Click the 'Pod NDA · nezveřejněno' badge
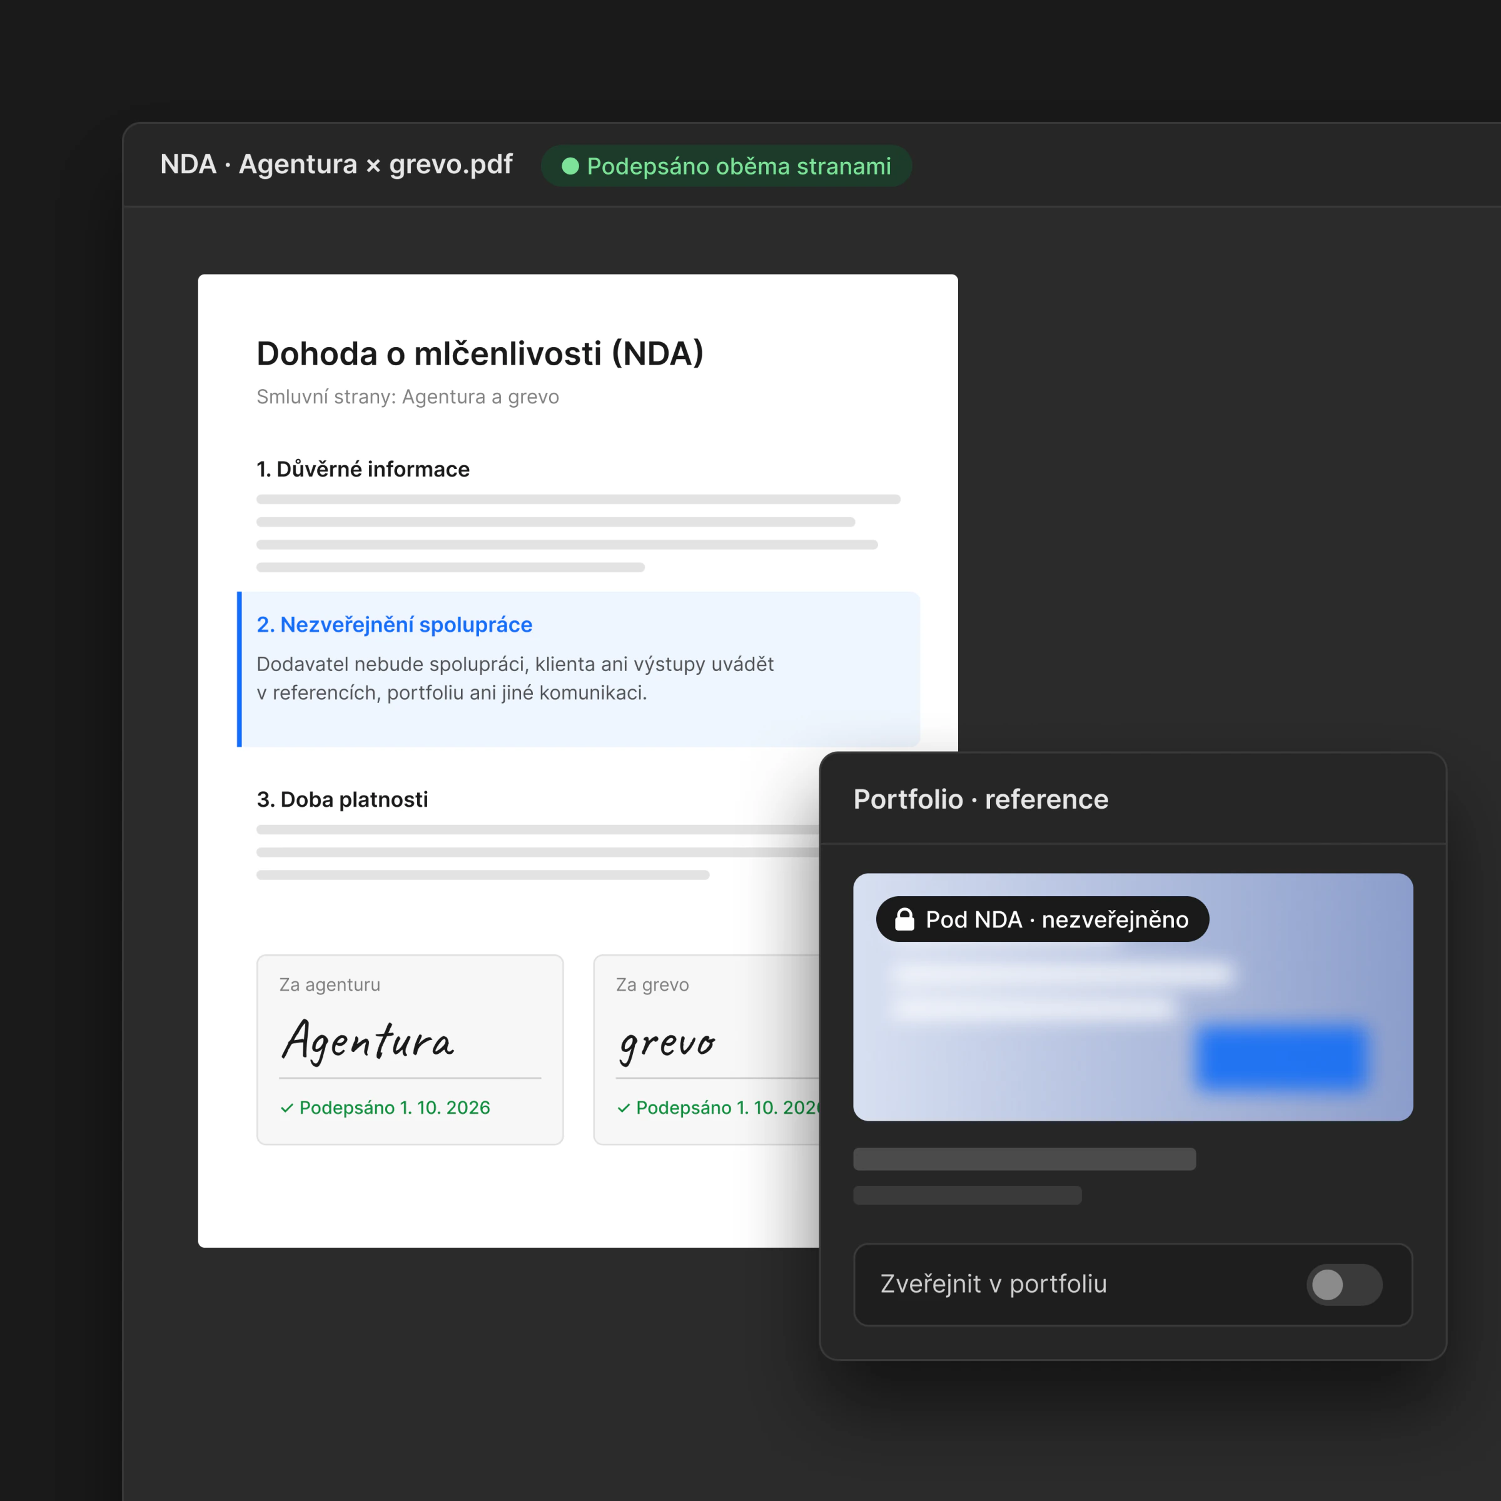 1043,919
